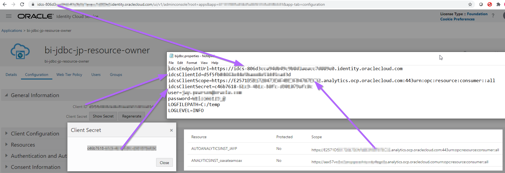
Task: Click the AUTOANALYTICSINST_JAYP resource row
Action: (343, 149)
